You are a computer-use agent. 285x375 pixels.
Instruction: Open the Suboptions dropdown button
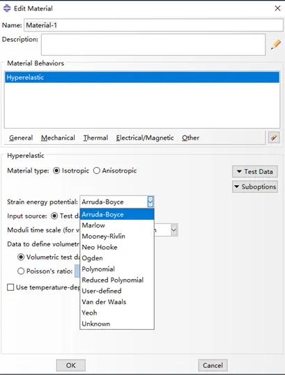pos(255,186)
